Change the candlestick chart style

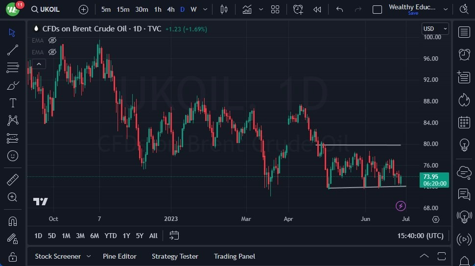(224, 9)
